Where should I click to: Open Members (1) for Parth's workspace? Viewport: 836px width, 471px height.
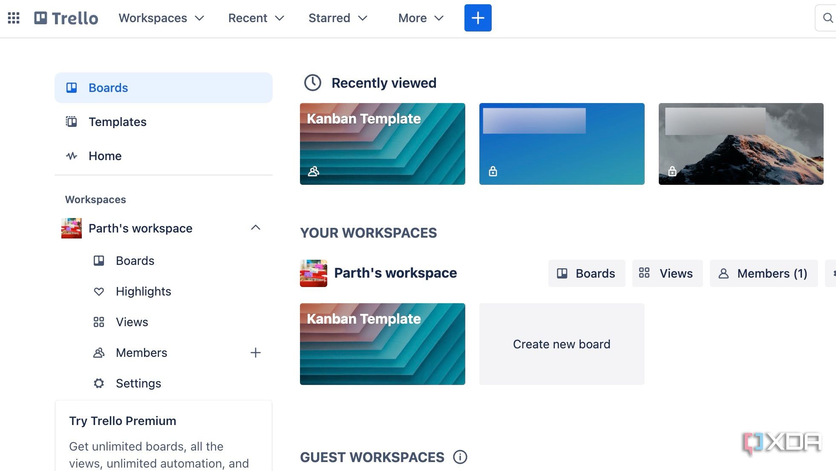[x=763, y=273]
